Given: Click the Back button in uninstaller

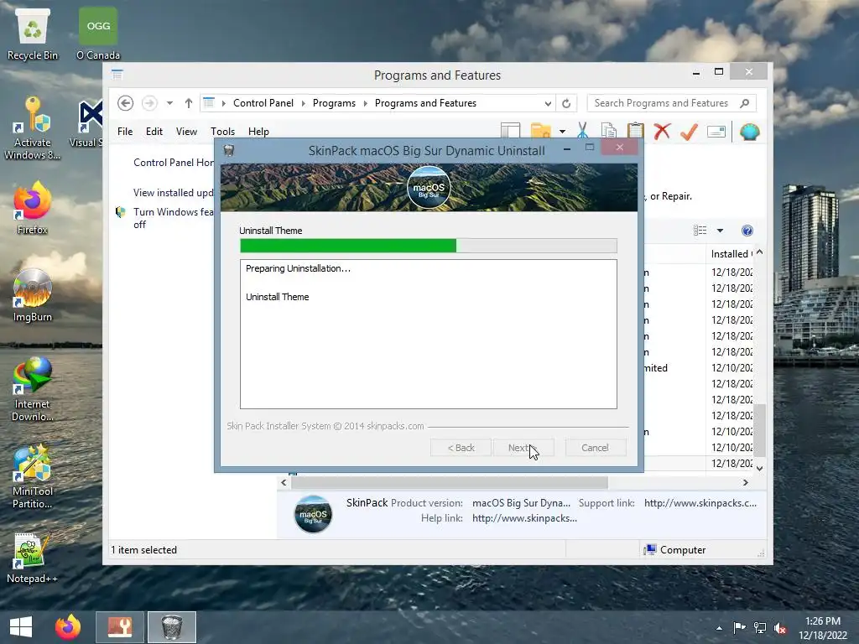Looking at the screenshot, I should point(461,448).
